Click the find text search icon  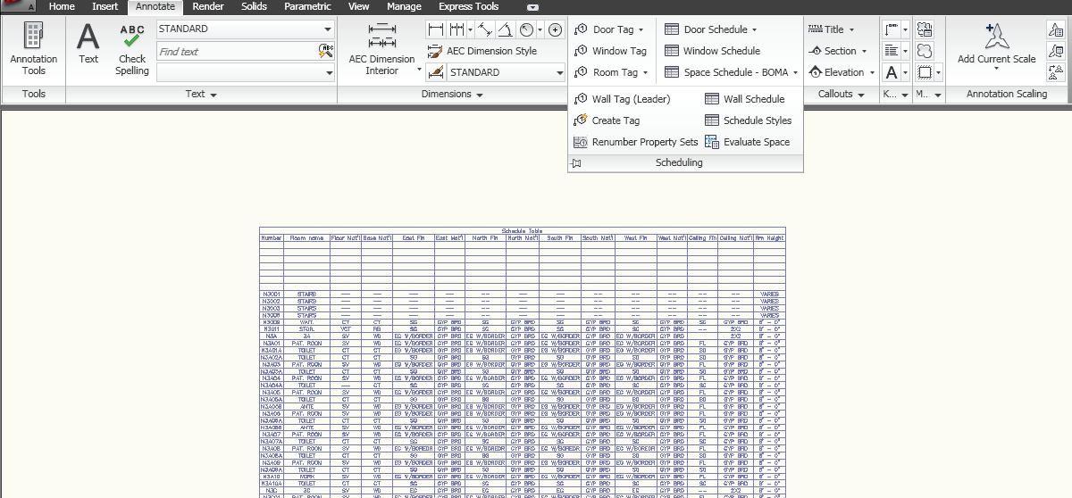[326, 51]
